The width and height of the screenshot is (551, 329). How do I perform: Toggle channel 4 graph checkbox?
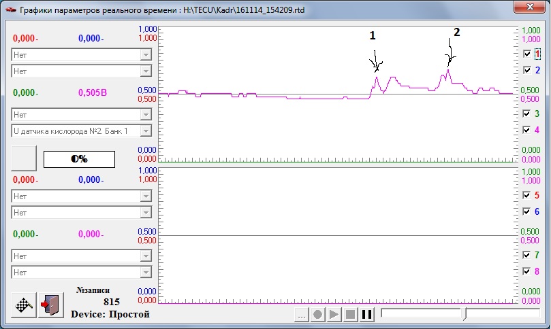click(x=526, y=129)
